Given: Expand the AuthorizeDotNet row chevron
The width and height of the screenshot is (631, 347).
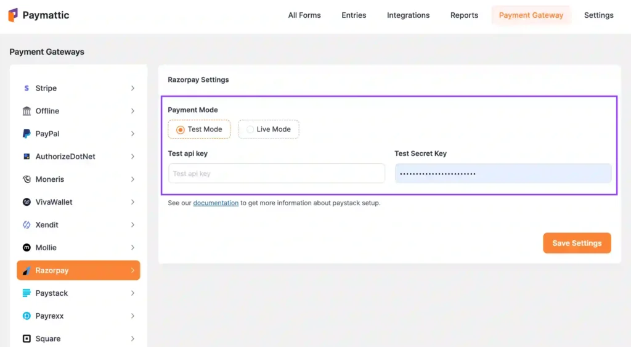Looking at the screenshot, I should click(132, 156).
